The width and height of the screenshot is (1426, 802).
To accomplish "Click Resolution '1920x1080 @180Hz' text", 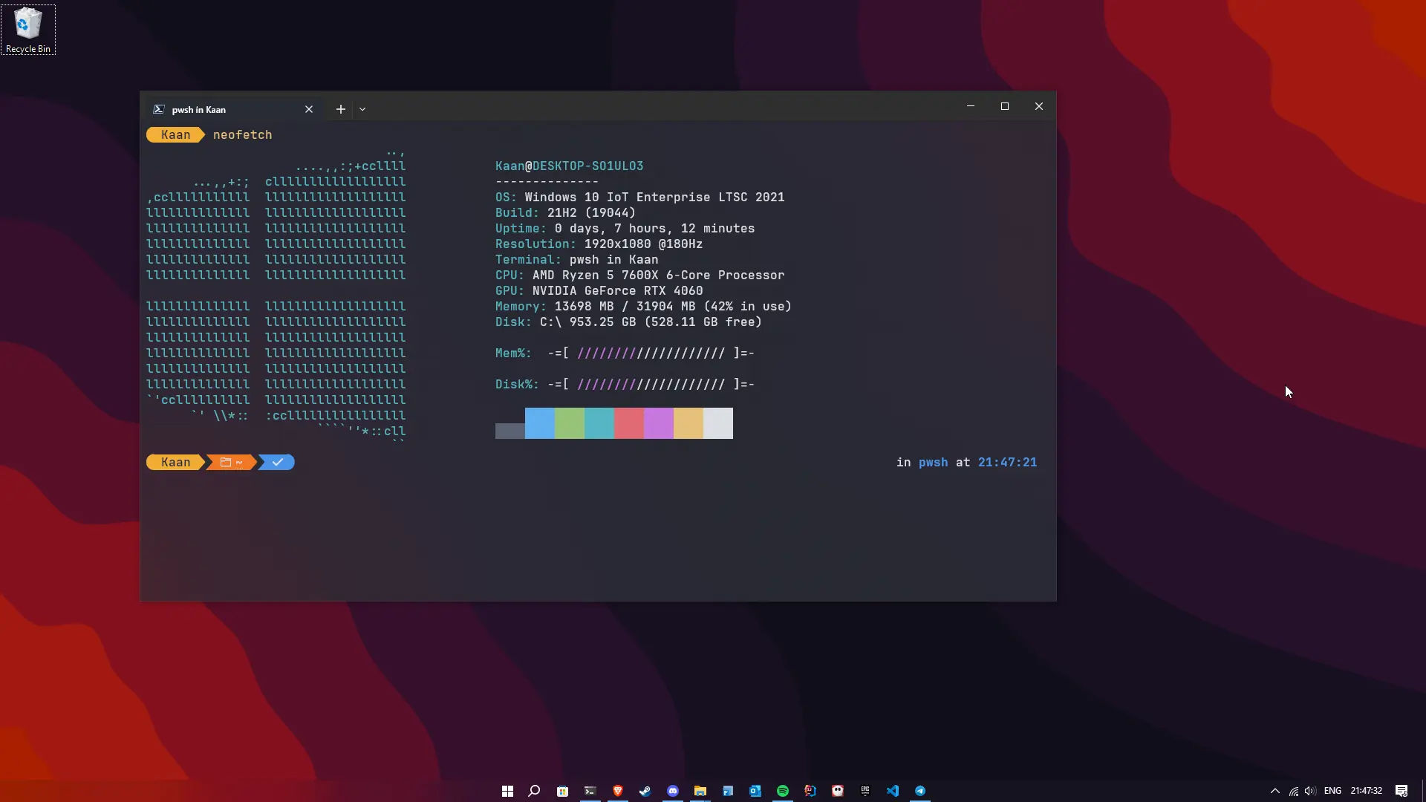I will click(643, 244).
